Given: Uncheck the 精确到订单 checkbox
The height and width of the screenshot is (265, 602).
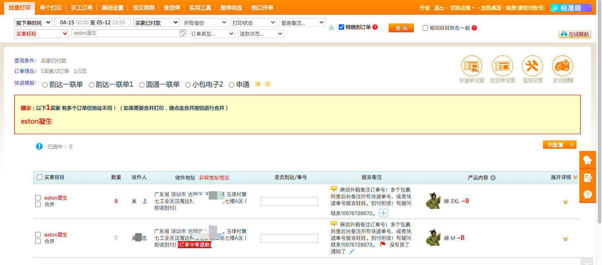Looking at the screenshot, I should click(x=342, y=27).
